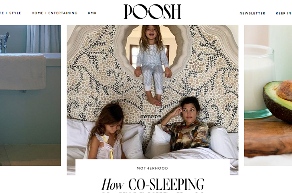Click the bathtub faucet fixture

pyautogui.click(x=4, y=42)
